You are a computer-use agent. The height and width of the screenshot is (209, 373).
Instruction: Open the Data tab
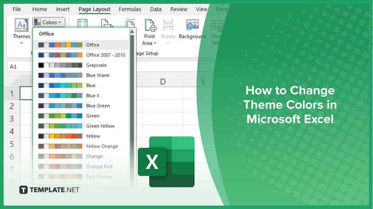[156, 9]
